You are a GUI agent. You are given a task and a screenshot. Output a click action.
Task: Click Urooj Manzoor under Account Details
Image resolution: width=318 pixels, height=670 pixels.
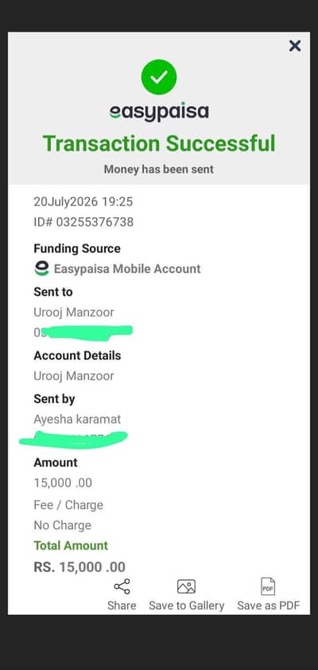point(74,376)
